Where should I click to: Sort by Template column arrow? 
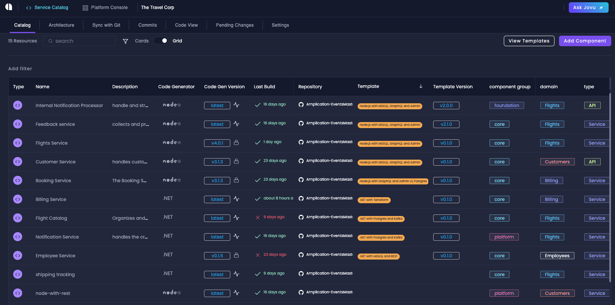click(x=421, y=86)
